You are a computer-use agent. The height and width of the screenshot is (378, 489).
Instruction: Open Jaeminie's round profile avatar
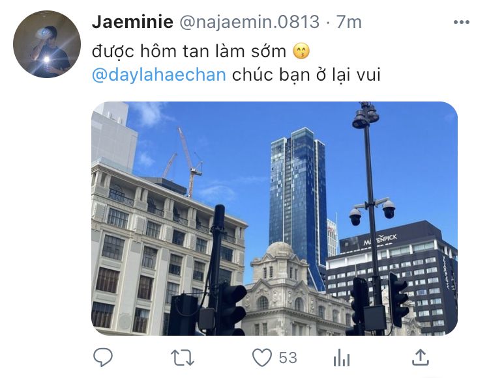click(47, 44)
